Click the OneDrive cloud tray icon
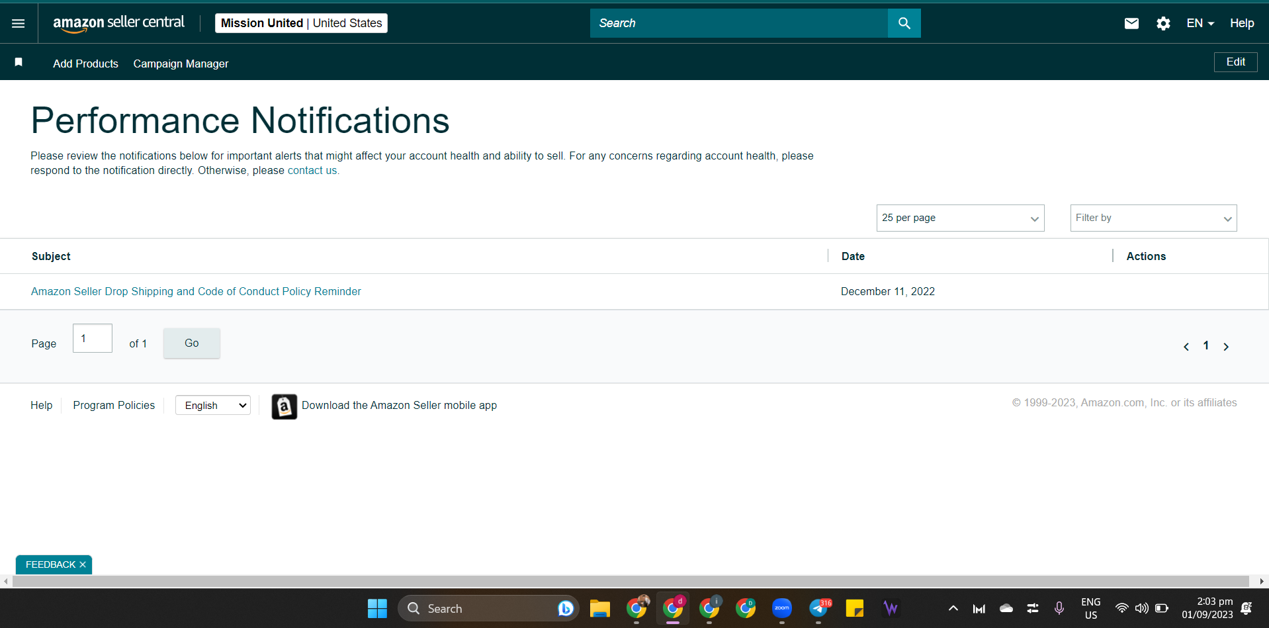This screenshot has height=628, width=1269. point(1006,608)
